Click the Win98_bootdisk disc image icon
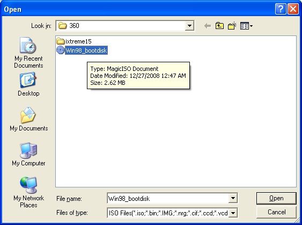Viewport: 302px width, 225px height. click(61, 50)
